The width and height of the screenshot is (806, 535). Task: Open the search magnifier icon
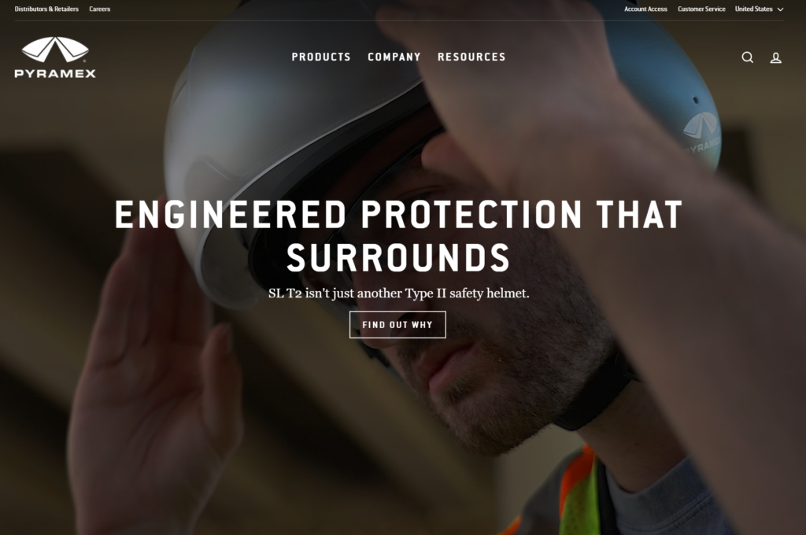pyautogui.click(x=748, y=57)
